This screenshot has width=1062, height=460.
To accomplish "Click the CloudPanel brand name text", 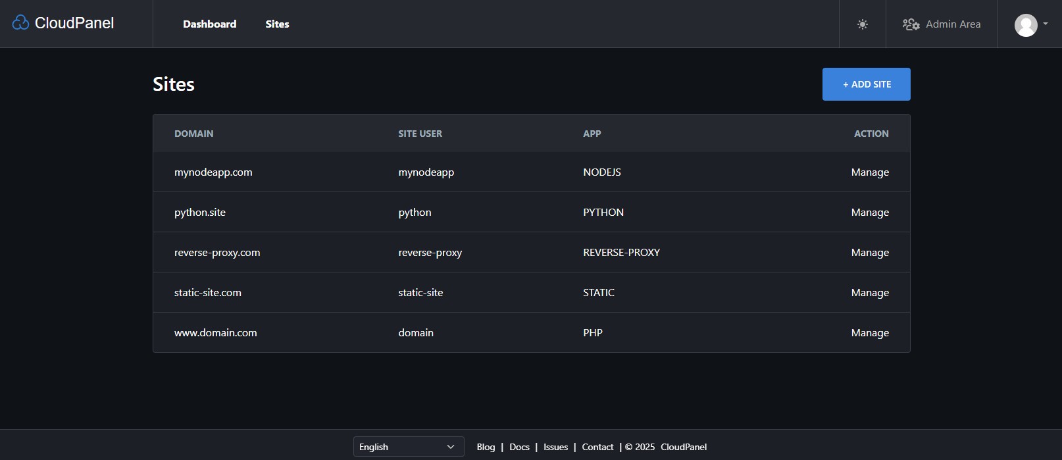I will pos(74,23).
